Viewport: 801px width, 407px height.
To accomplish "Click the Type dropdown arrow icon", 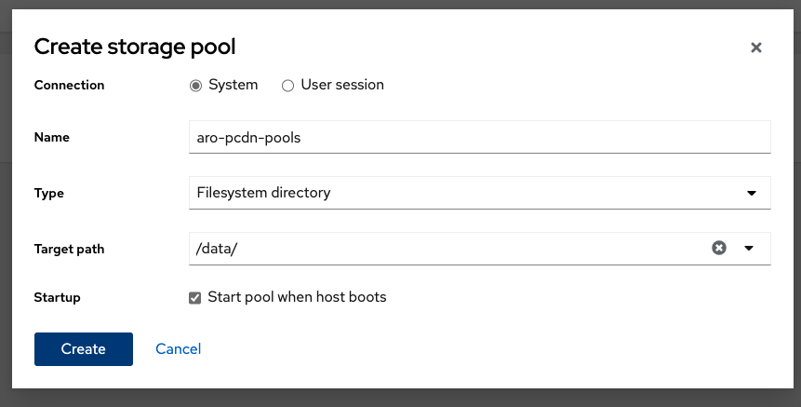I will (x=751, y=193).
